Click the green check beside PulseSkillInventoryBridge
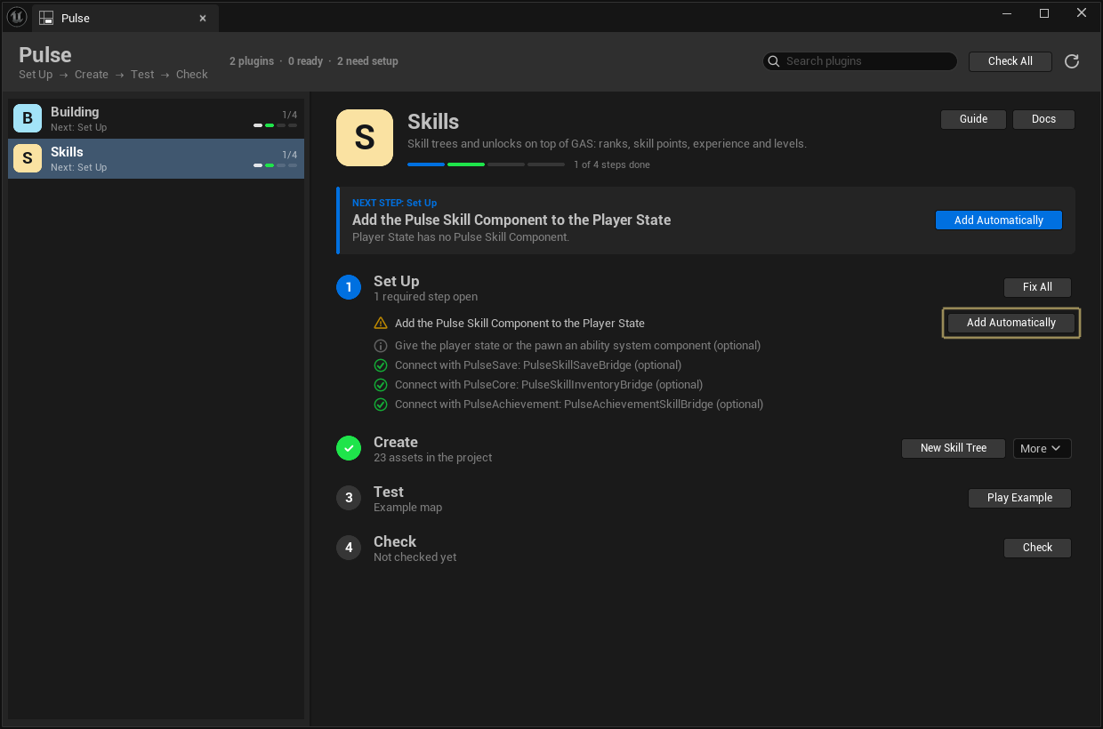This screenshot has height=729, width=1103. (x=381, y=385)
